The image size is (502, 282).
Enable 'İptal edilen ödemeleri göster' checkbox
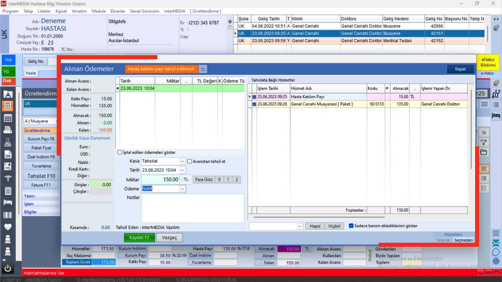pyautogui.click(x=120, y=152)
